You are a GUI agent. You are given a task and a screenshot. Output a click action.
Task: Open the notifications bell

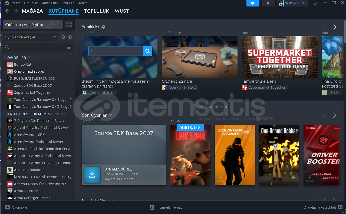(268, 3)
